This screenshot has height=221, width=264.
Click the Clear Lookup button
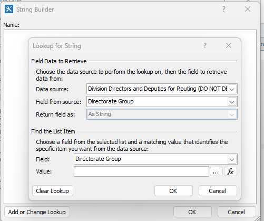tap(53, 191)
